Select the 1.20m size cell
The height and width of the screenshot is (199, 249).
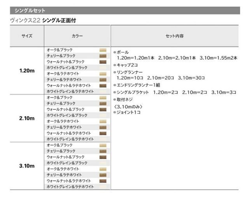pyautogui.click(x=26, y=71)
